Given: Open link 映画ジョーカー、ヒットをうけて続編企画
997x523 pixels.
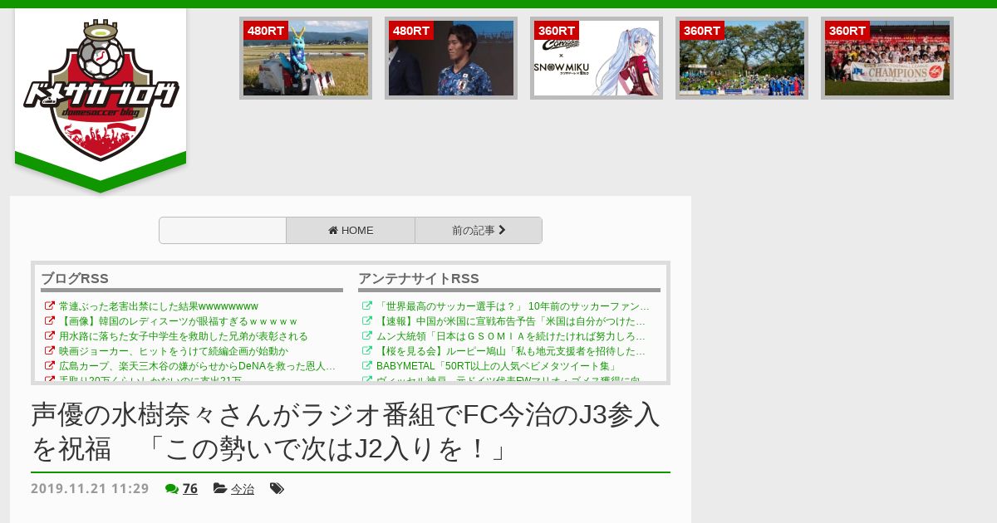Looking at the screenshot, I should (x=174, y=351).
